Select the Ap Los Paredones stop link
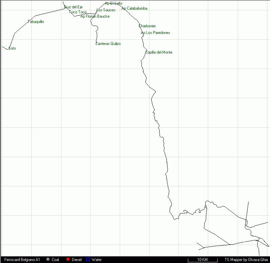 point(155,33)
